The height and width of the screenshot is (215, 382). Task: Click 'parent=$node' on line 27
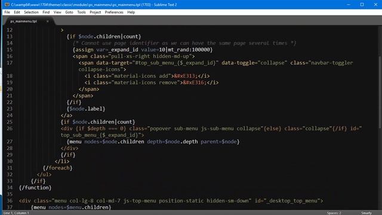click(x=218, y=142)
